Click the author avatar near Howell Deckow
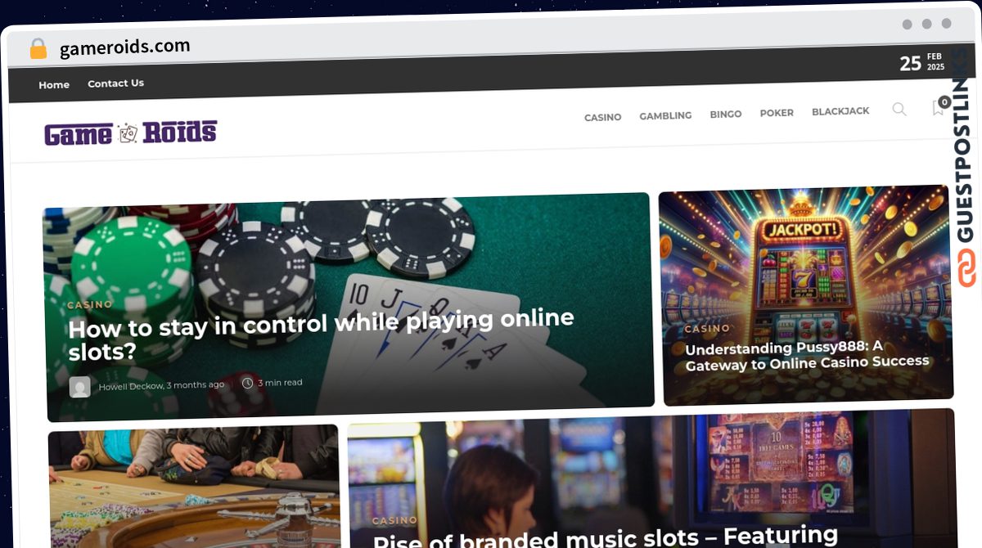 [80, 387]
